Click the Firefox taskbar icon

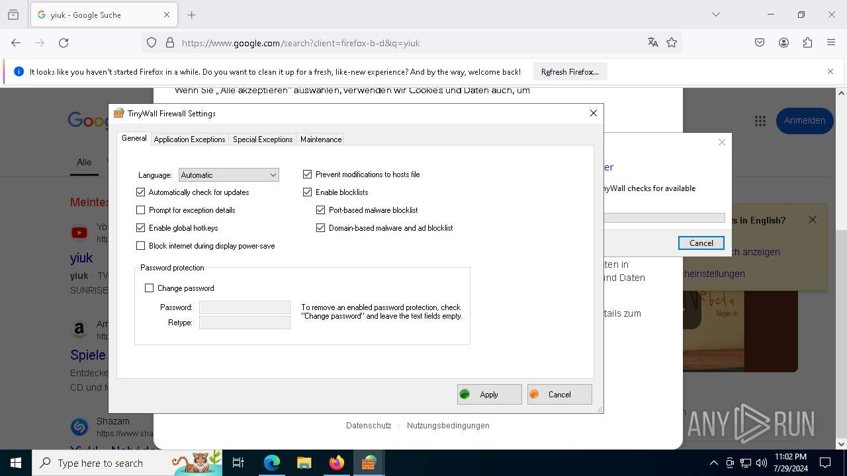(337, 463)
